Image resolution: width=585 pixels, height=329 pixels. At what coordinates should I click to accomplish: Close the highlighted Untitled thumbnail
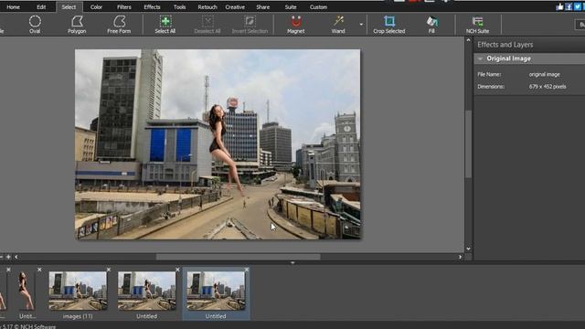tap(247, 270)
